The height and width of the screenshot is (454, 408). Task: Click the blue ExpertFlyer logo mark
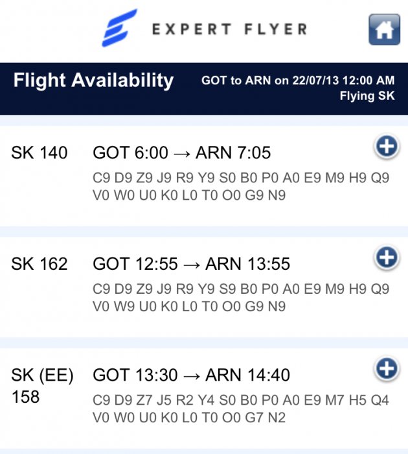(x=119, y=28)
